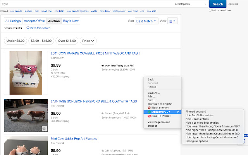Click the zoom magnifier on bull thumbnail
The image size is (248, 155).
[x=44, y=129]
